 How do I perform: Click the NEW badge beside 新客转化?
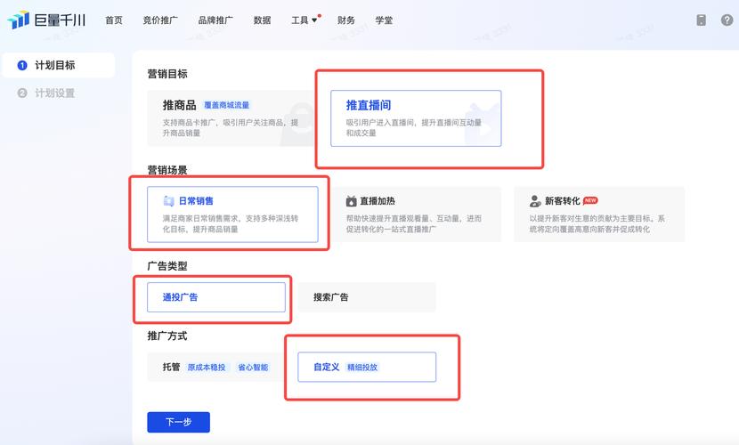590,200
